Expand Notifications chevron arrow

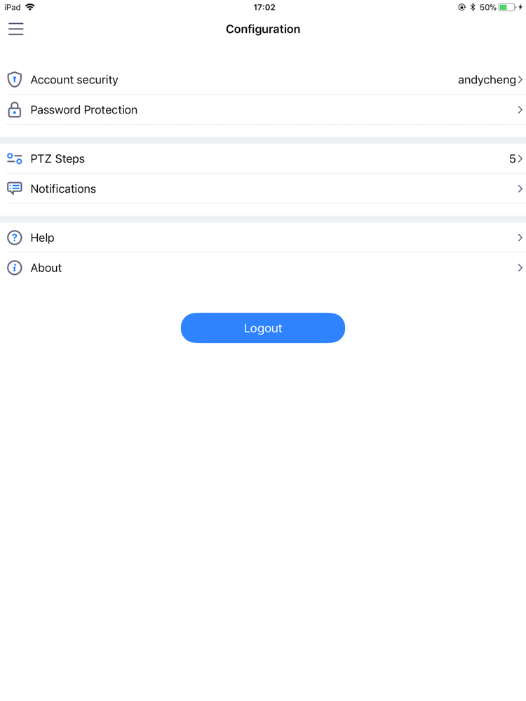[520, 189]
